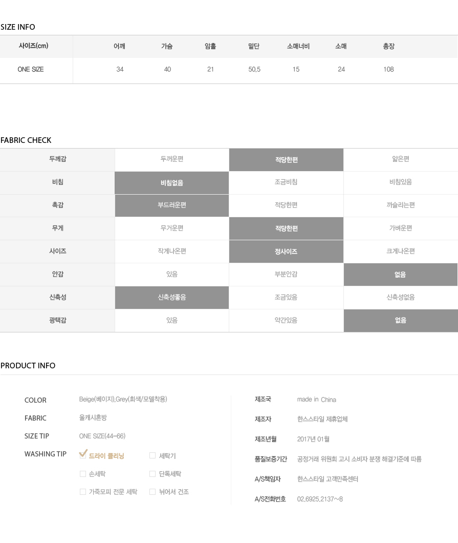Click the FABRIC CHECK heading
The width and height of the screenshot is (458, 543).
[26, 140]
